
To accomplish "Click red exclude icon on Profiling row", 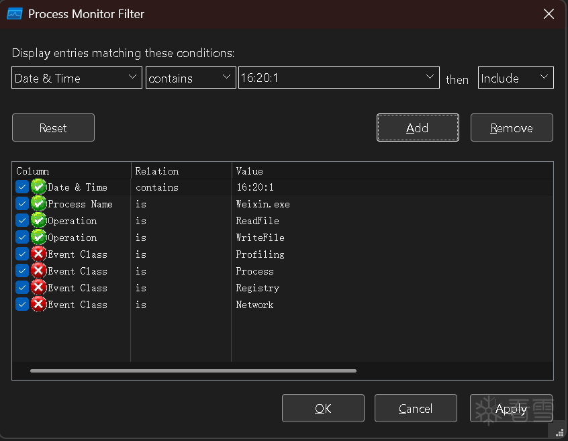I will pos(38,254).
